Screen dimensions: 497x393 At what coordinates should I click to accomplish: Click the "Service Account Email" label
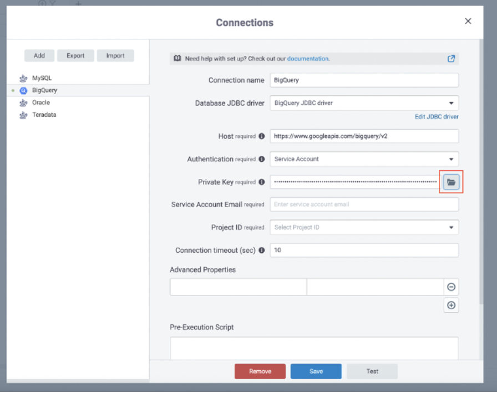click(207, 205)
